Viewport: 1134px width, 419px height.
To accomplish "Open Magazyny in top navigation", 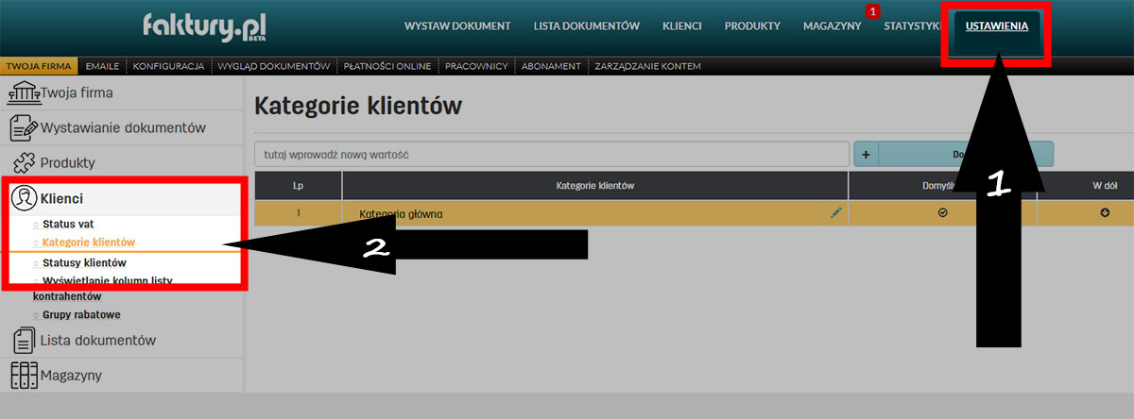I will click(833, 25).
